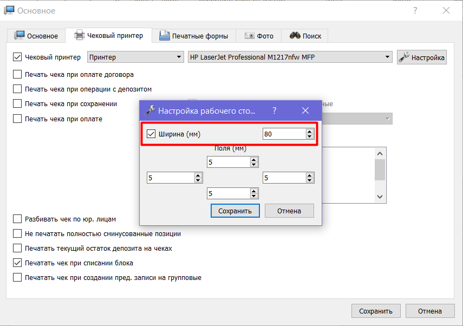463x326 pixels.
Task: Open the Поиск tab
Action: pos(305,36)
